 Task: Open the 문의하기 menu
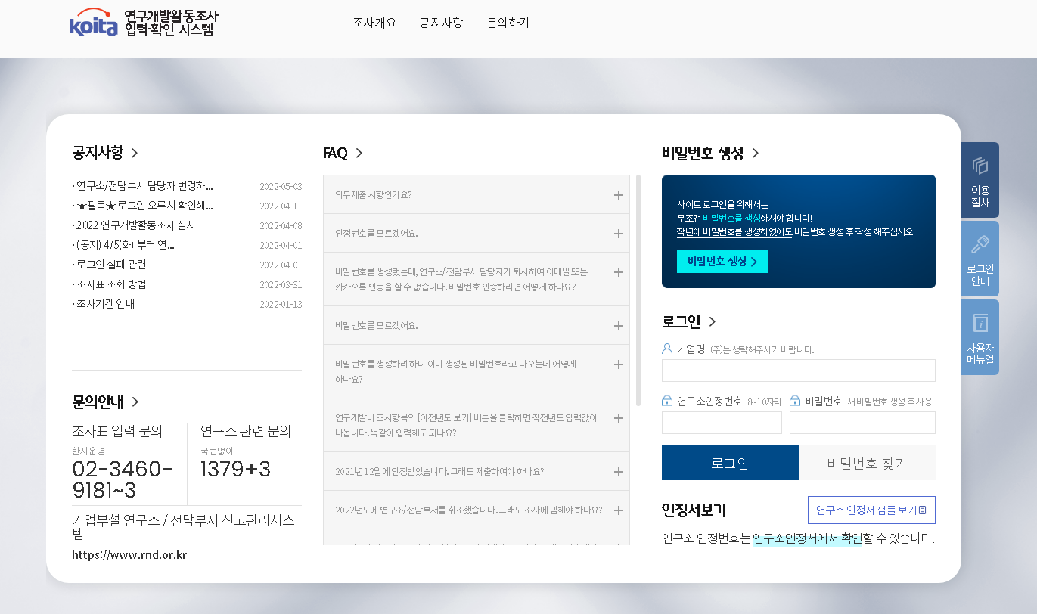(508, 23)
